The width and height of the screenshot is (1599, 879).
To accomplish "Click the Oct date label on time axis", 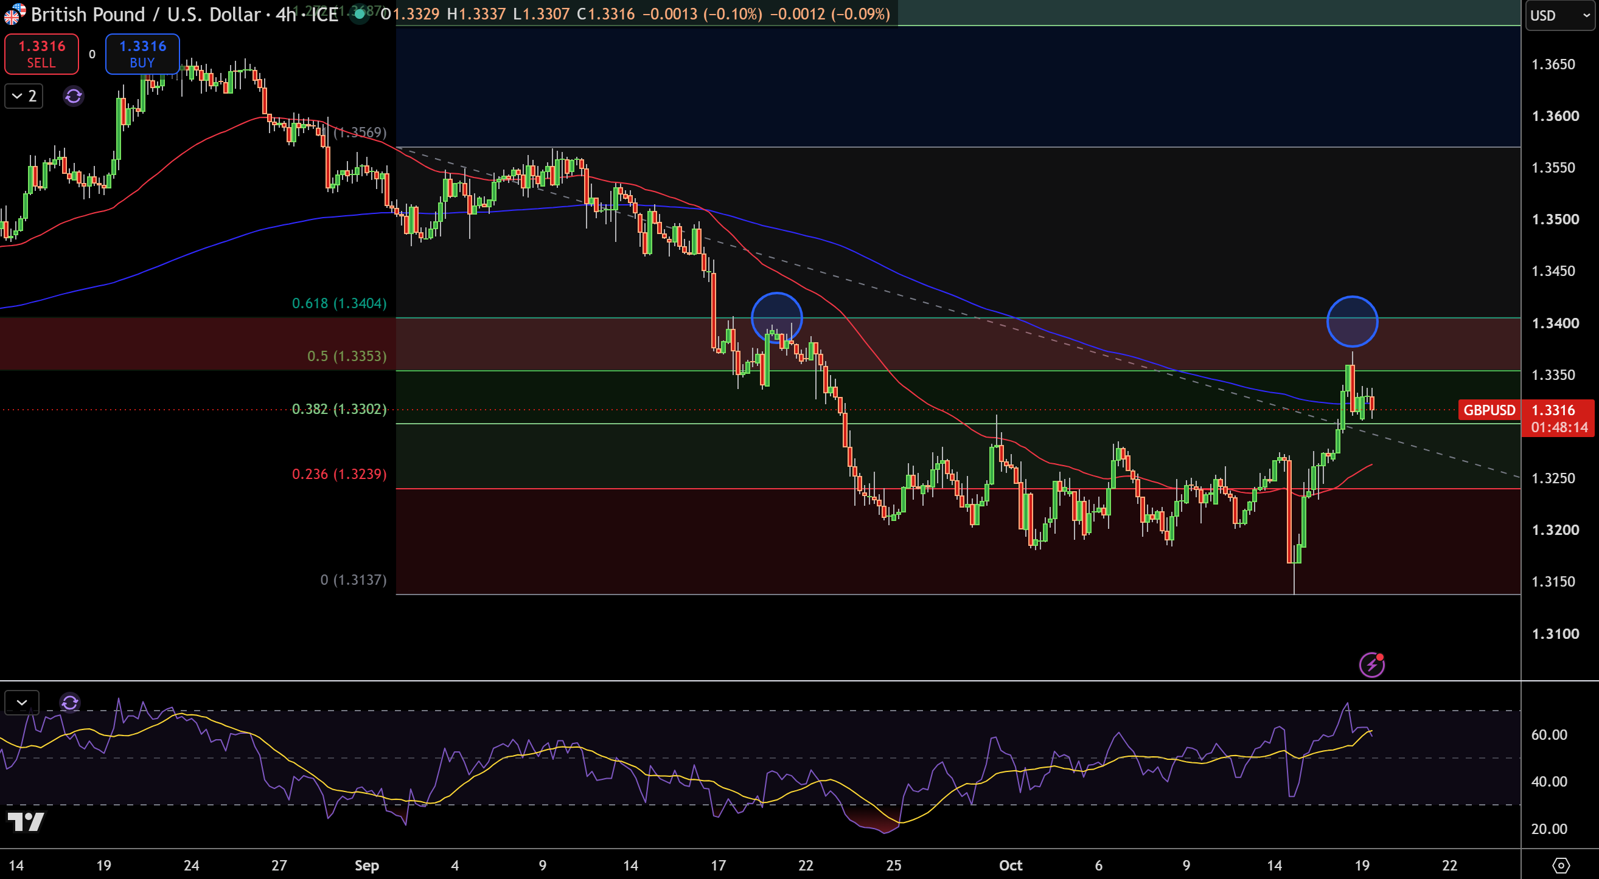I will pos(1011,866).
